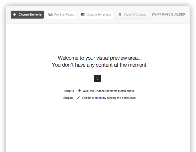Open Custom Templates

tap(96, 15)
